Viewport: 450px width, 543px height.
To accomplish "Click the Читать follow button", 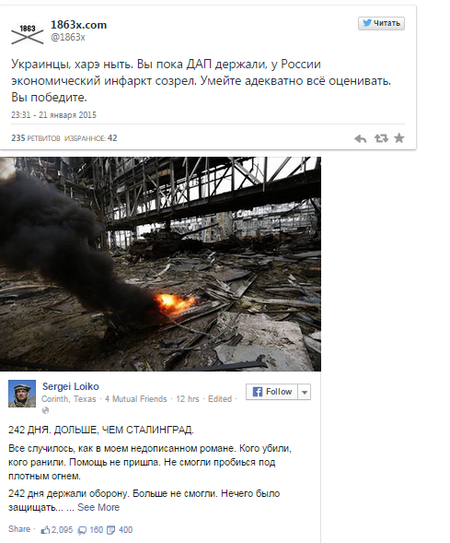I will tap(381, 23).
